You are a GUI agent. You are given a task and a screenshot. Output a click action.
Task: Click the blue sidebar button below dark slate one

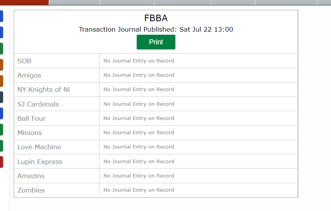tap(2, 113)
